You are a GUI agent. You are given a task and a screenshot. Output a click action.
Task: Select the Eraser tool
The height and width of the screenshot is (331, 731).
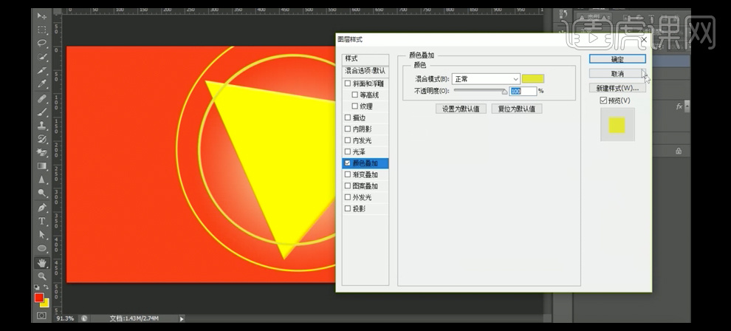(42, 152)
